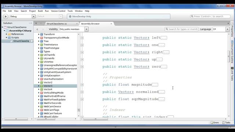Select the References folder icon
Screen dimensions: 235x132
point(9,34)
